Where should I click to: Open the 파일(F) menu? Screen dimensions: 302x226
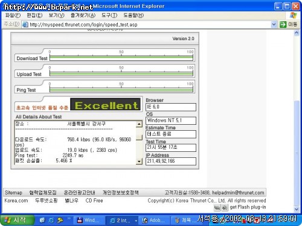(x=13, y=15)
